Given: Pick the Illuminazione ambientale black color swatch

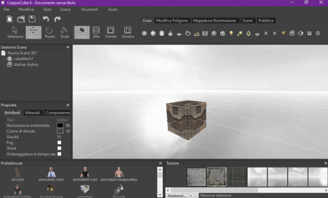Looking at the screenshot, I should (60, 126).
